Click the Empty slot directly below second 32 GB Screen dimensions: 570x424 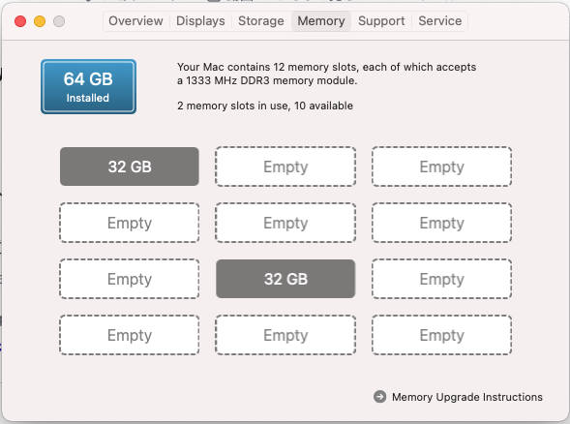point(285,335)
